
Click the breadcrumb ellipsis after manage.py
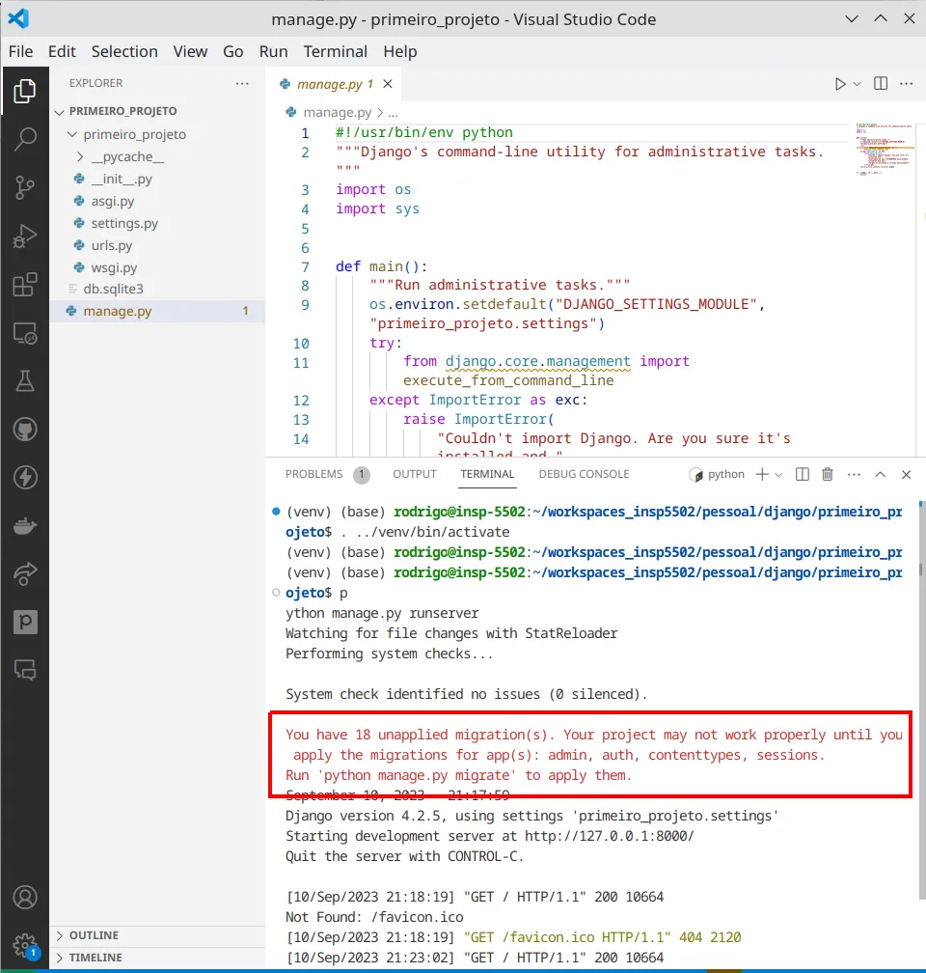[x=393, y=114]
